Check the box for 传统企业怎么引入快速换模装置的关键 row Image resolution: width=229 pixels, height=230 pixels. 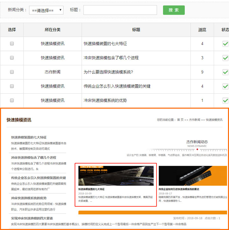coord(12,86)
